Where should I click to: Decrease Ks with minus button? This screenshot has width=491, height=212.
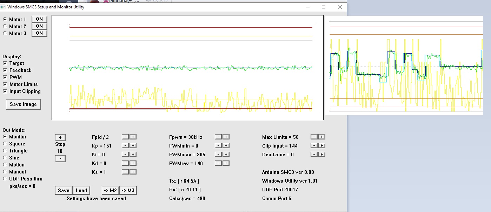tap(125, 172)
